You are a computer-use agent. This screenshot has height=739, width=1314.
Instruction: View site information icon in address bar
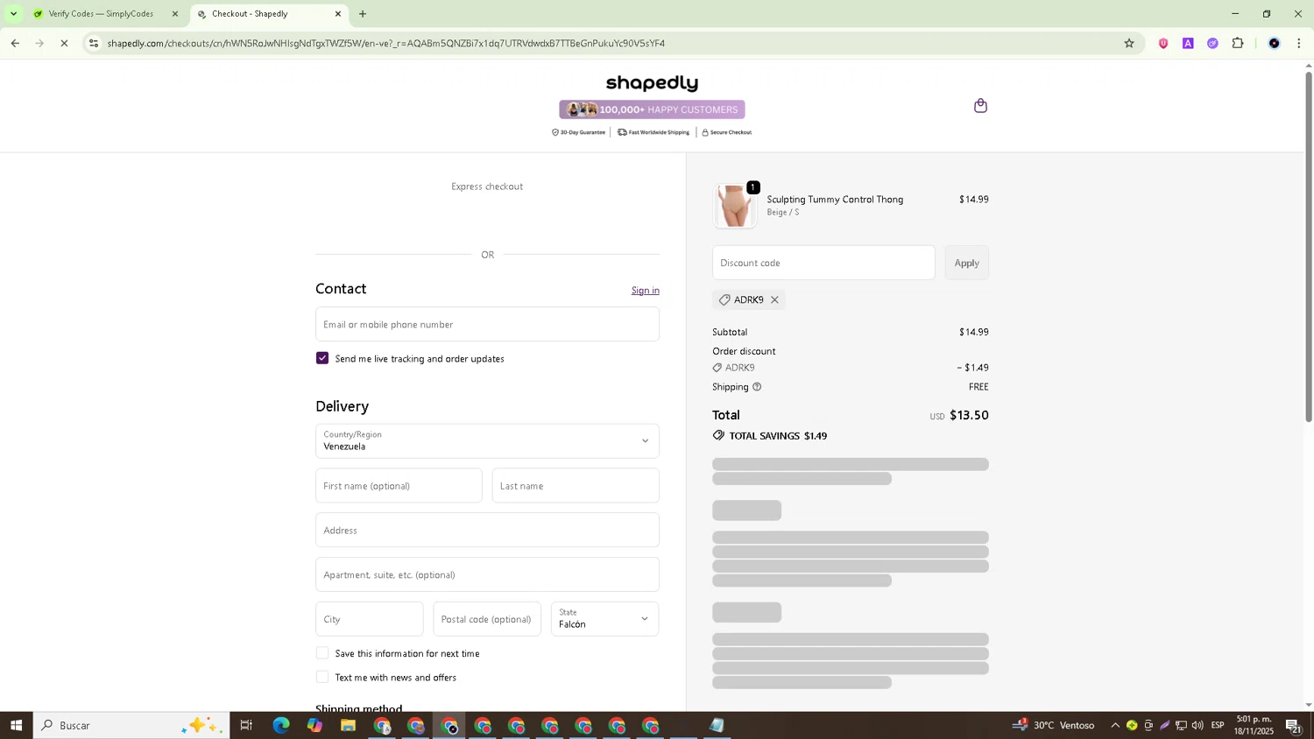pos(94,43)
